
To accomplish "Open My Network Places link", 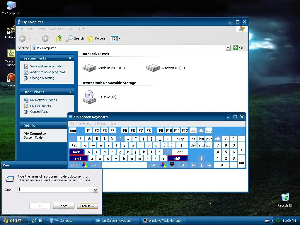I will pyautogui.click(x=43, y=100).
